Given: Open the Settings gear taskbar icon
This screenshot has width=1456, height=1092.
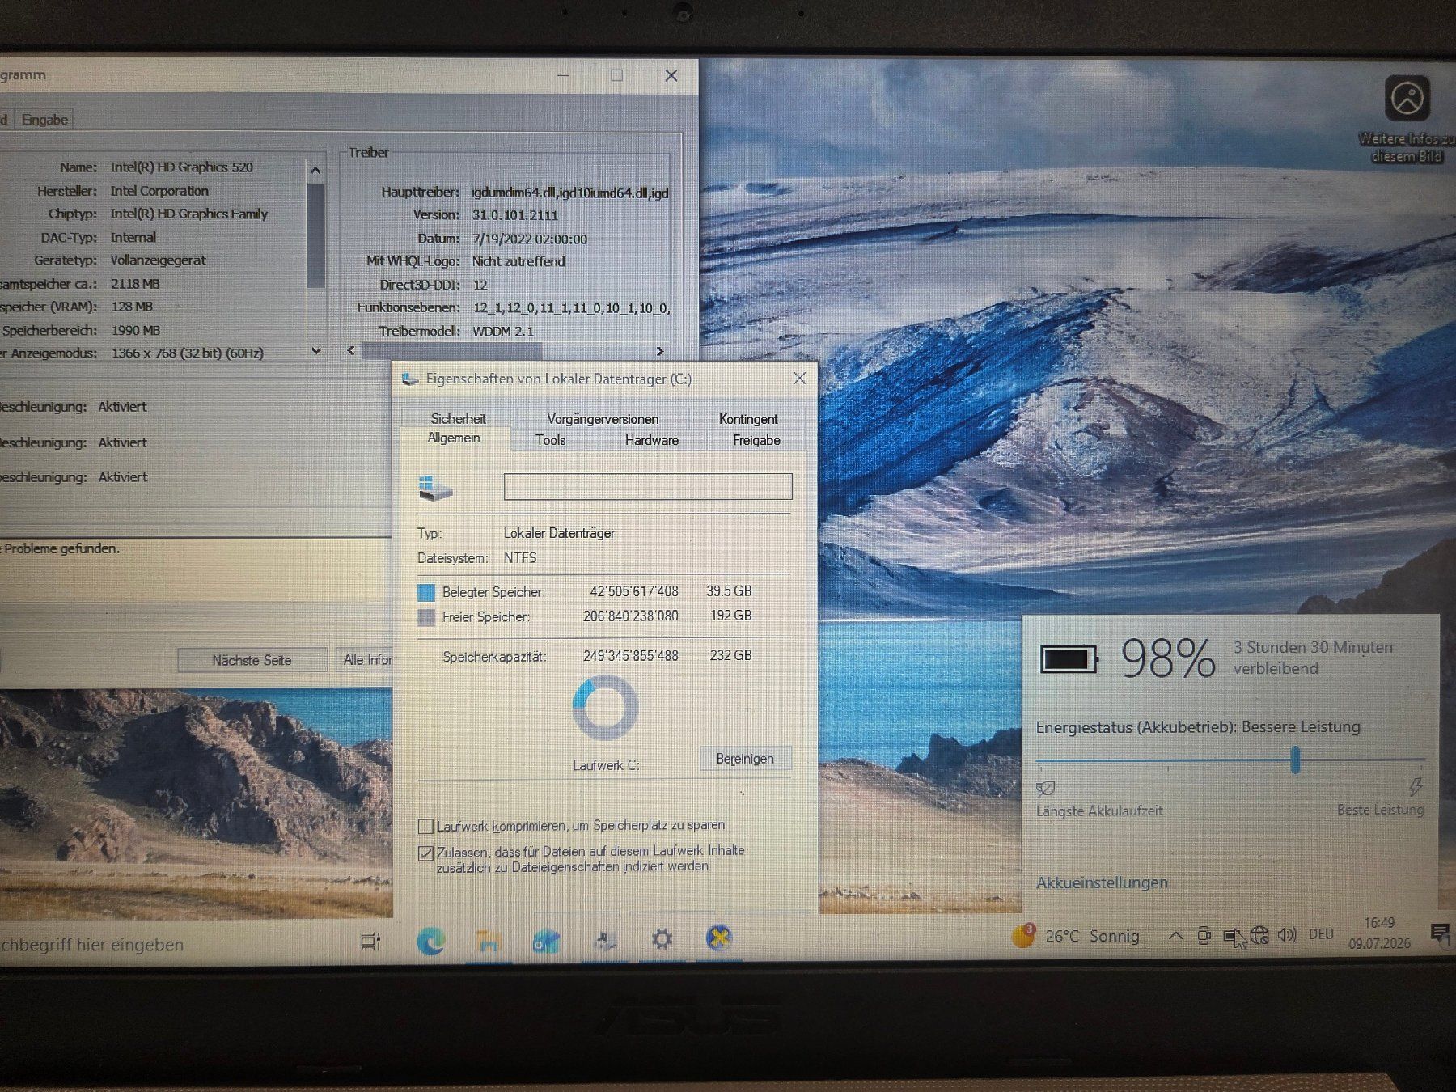Looking at the screenshot, I should click(662, 939).
